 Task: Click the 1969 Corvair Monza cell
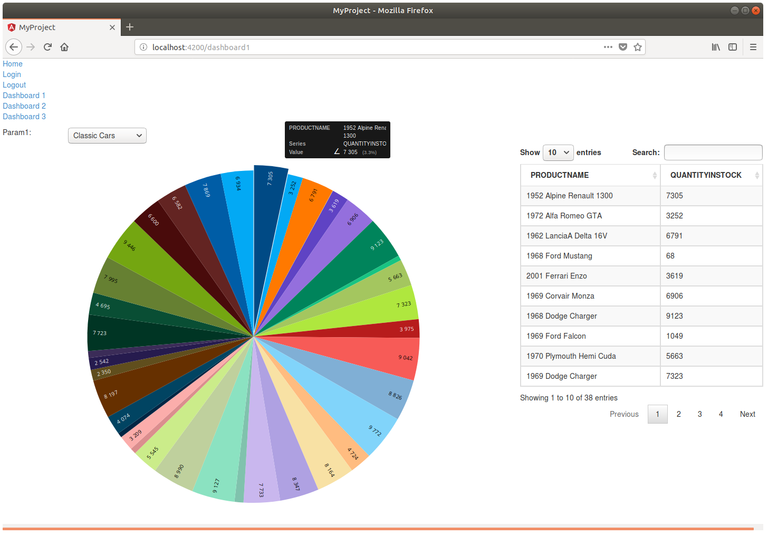tap(590, 296)
